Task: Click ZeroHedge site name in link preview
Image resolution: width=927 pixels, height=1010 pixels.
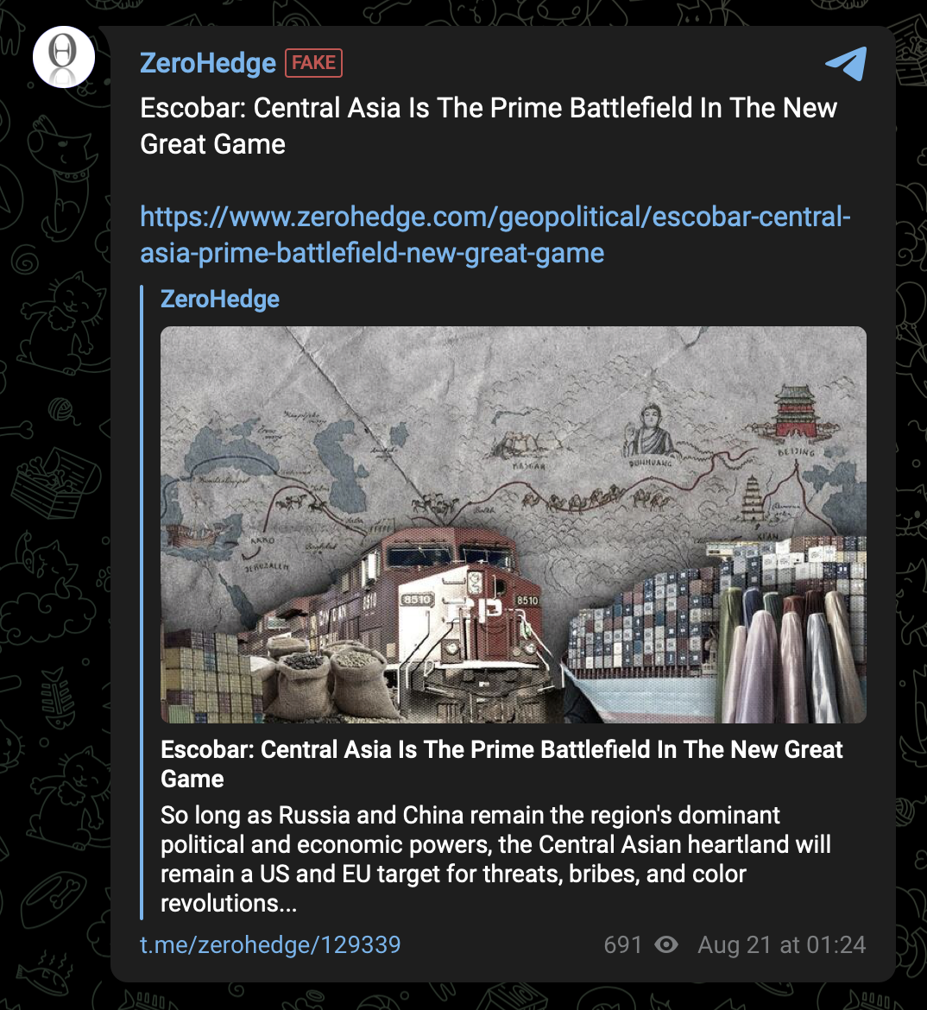Action: click(x=220, y=299)
